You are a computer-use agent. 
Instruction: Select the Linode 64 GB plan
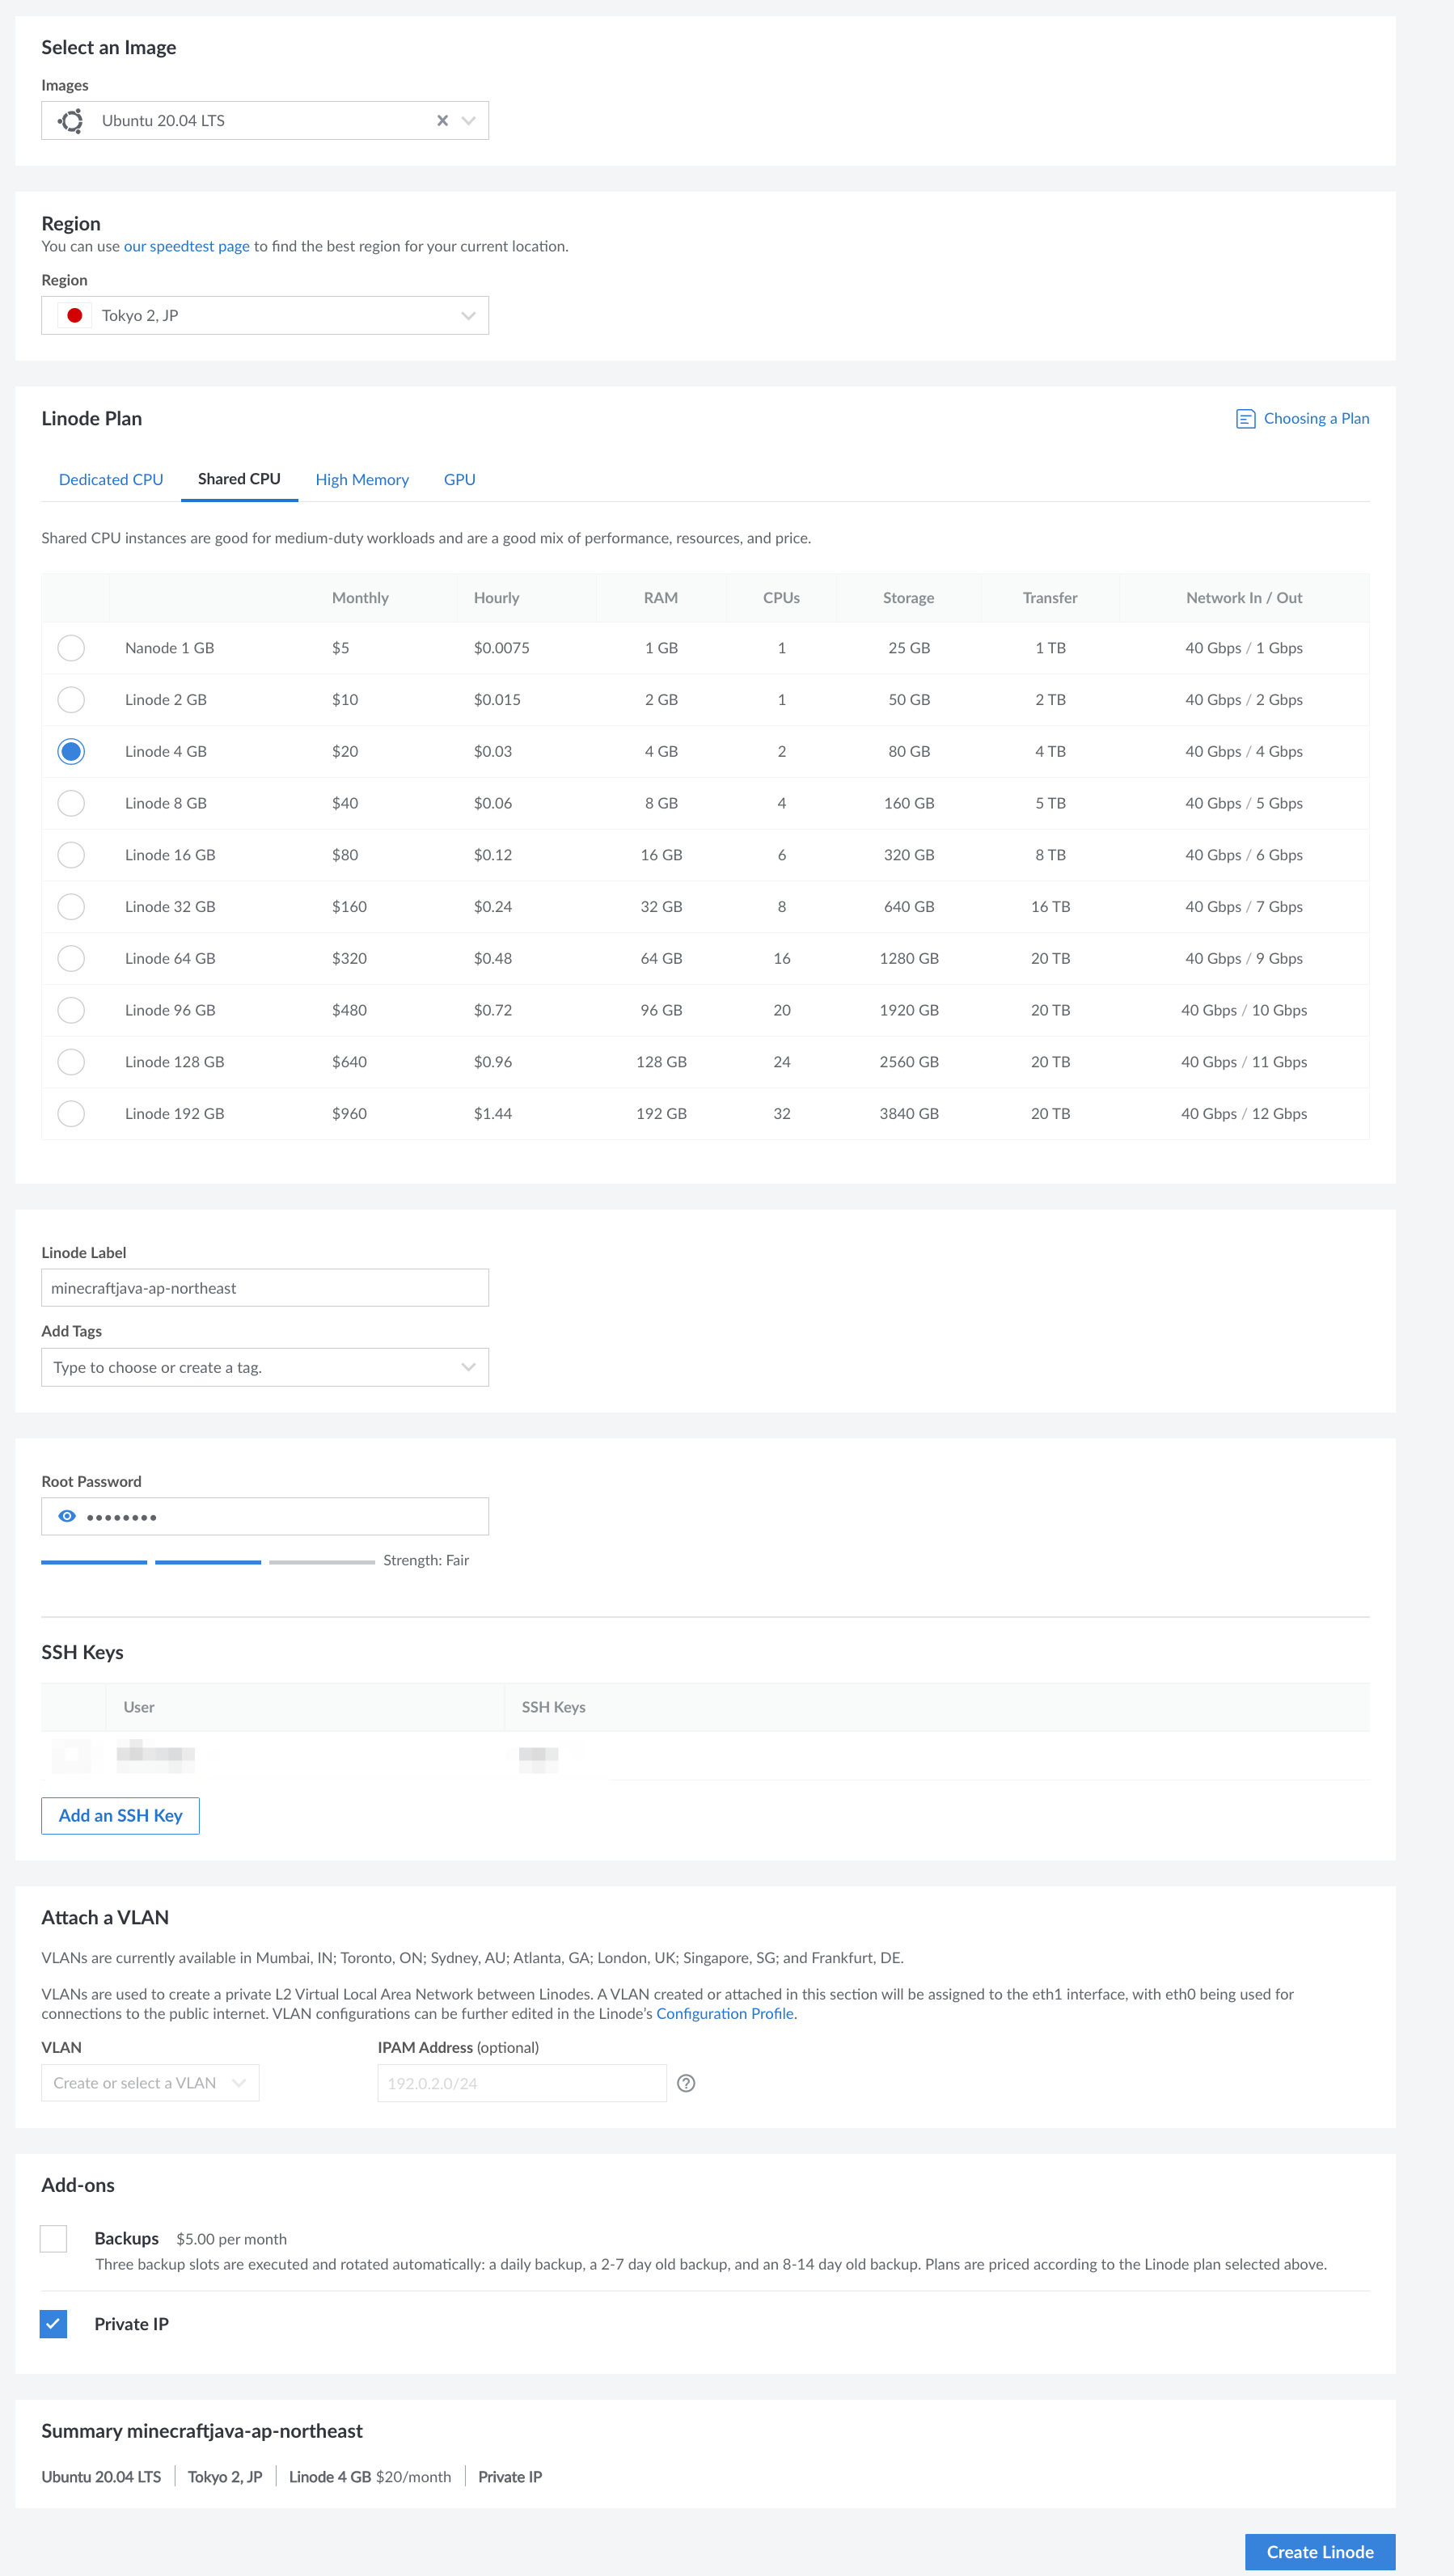tap(71, 959)
